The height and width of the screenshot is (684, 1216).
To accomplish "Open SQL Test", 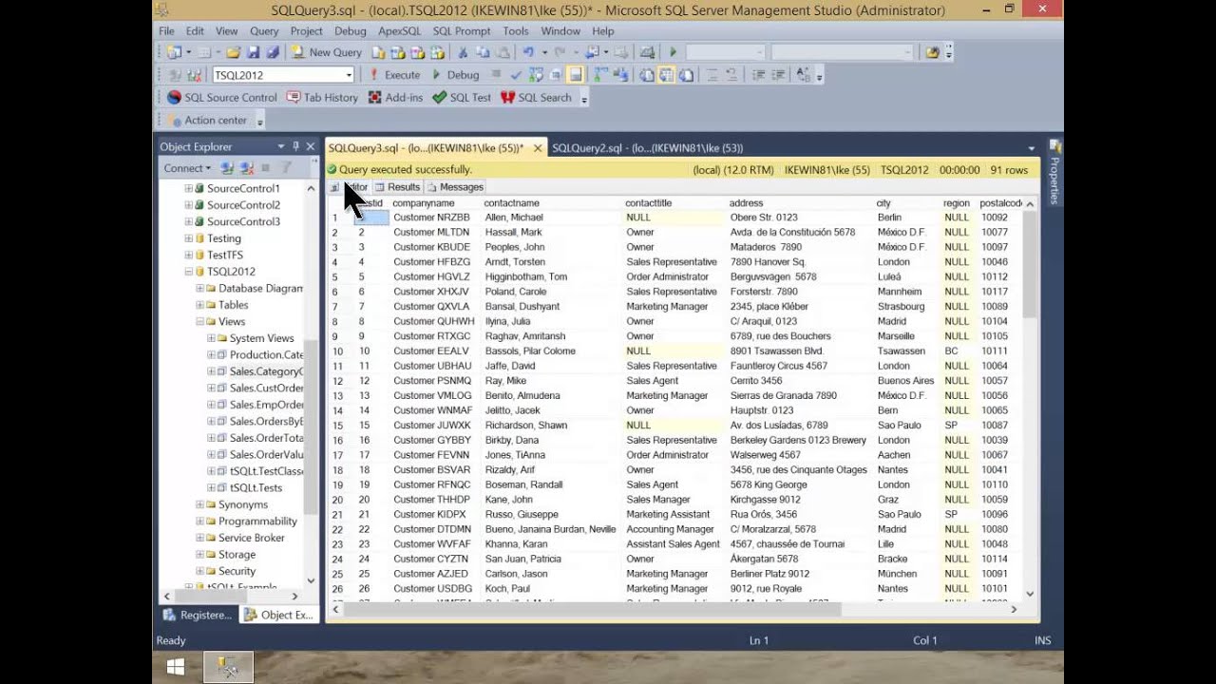I will coord(462,98).
